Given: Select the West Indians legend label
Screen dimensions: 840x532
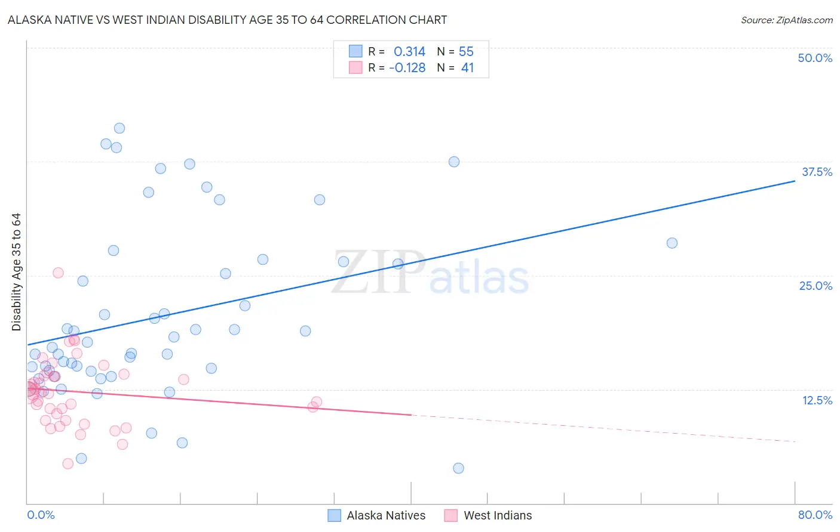Looking at the screenshot, I should click(x=498, y=515).
